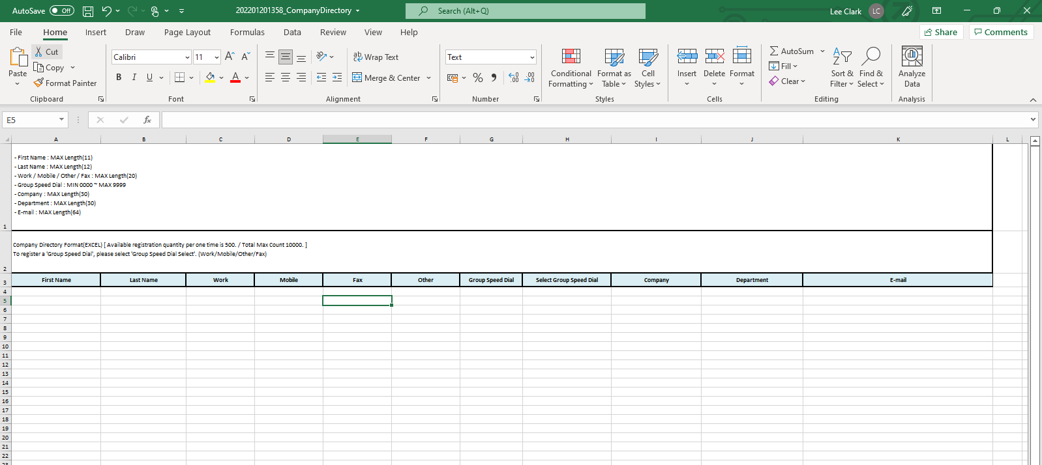Cut the selected cell
Viewport: 1042px width, 465px height.
(47, 51)
